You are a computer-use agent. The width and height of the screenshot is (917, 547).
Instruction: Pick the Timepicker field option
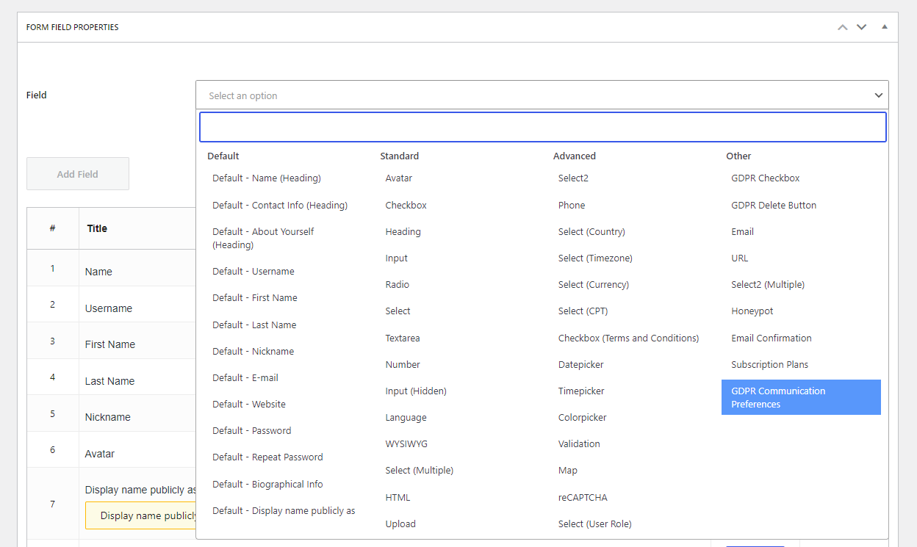[x=581, y=391]
